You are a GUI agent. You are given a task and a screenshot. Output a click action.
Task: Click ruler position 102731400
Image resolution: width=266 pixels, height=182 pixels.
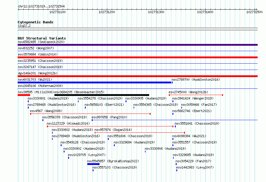click(205, 12)
